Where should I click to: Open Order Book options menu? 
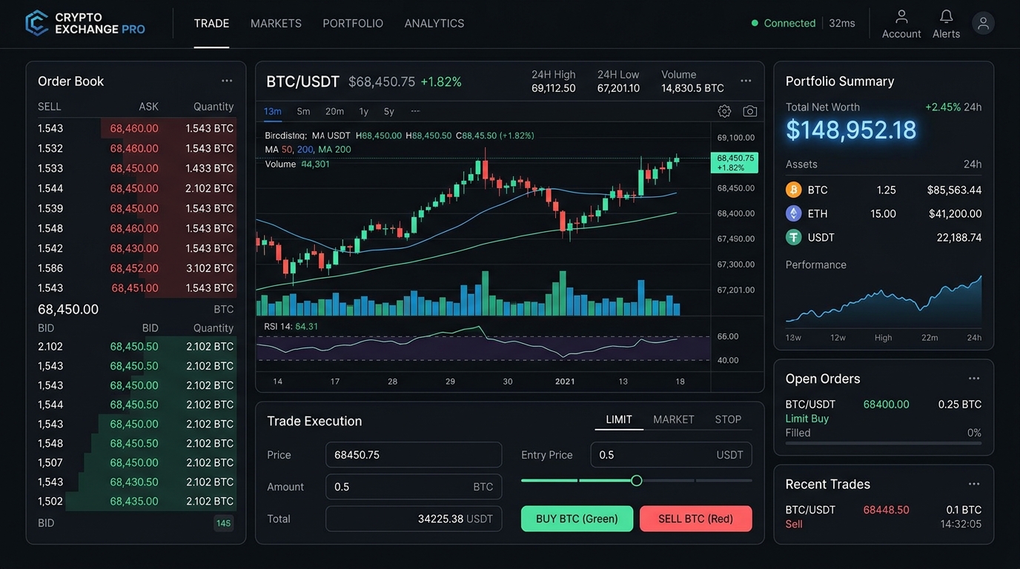click(x=227, y=81)
